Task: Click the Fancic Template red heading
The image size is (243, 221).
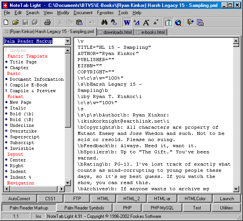Action: click(27, 56)
